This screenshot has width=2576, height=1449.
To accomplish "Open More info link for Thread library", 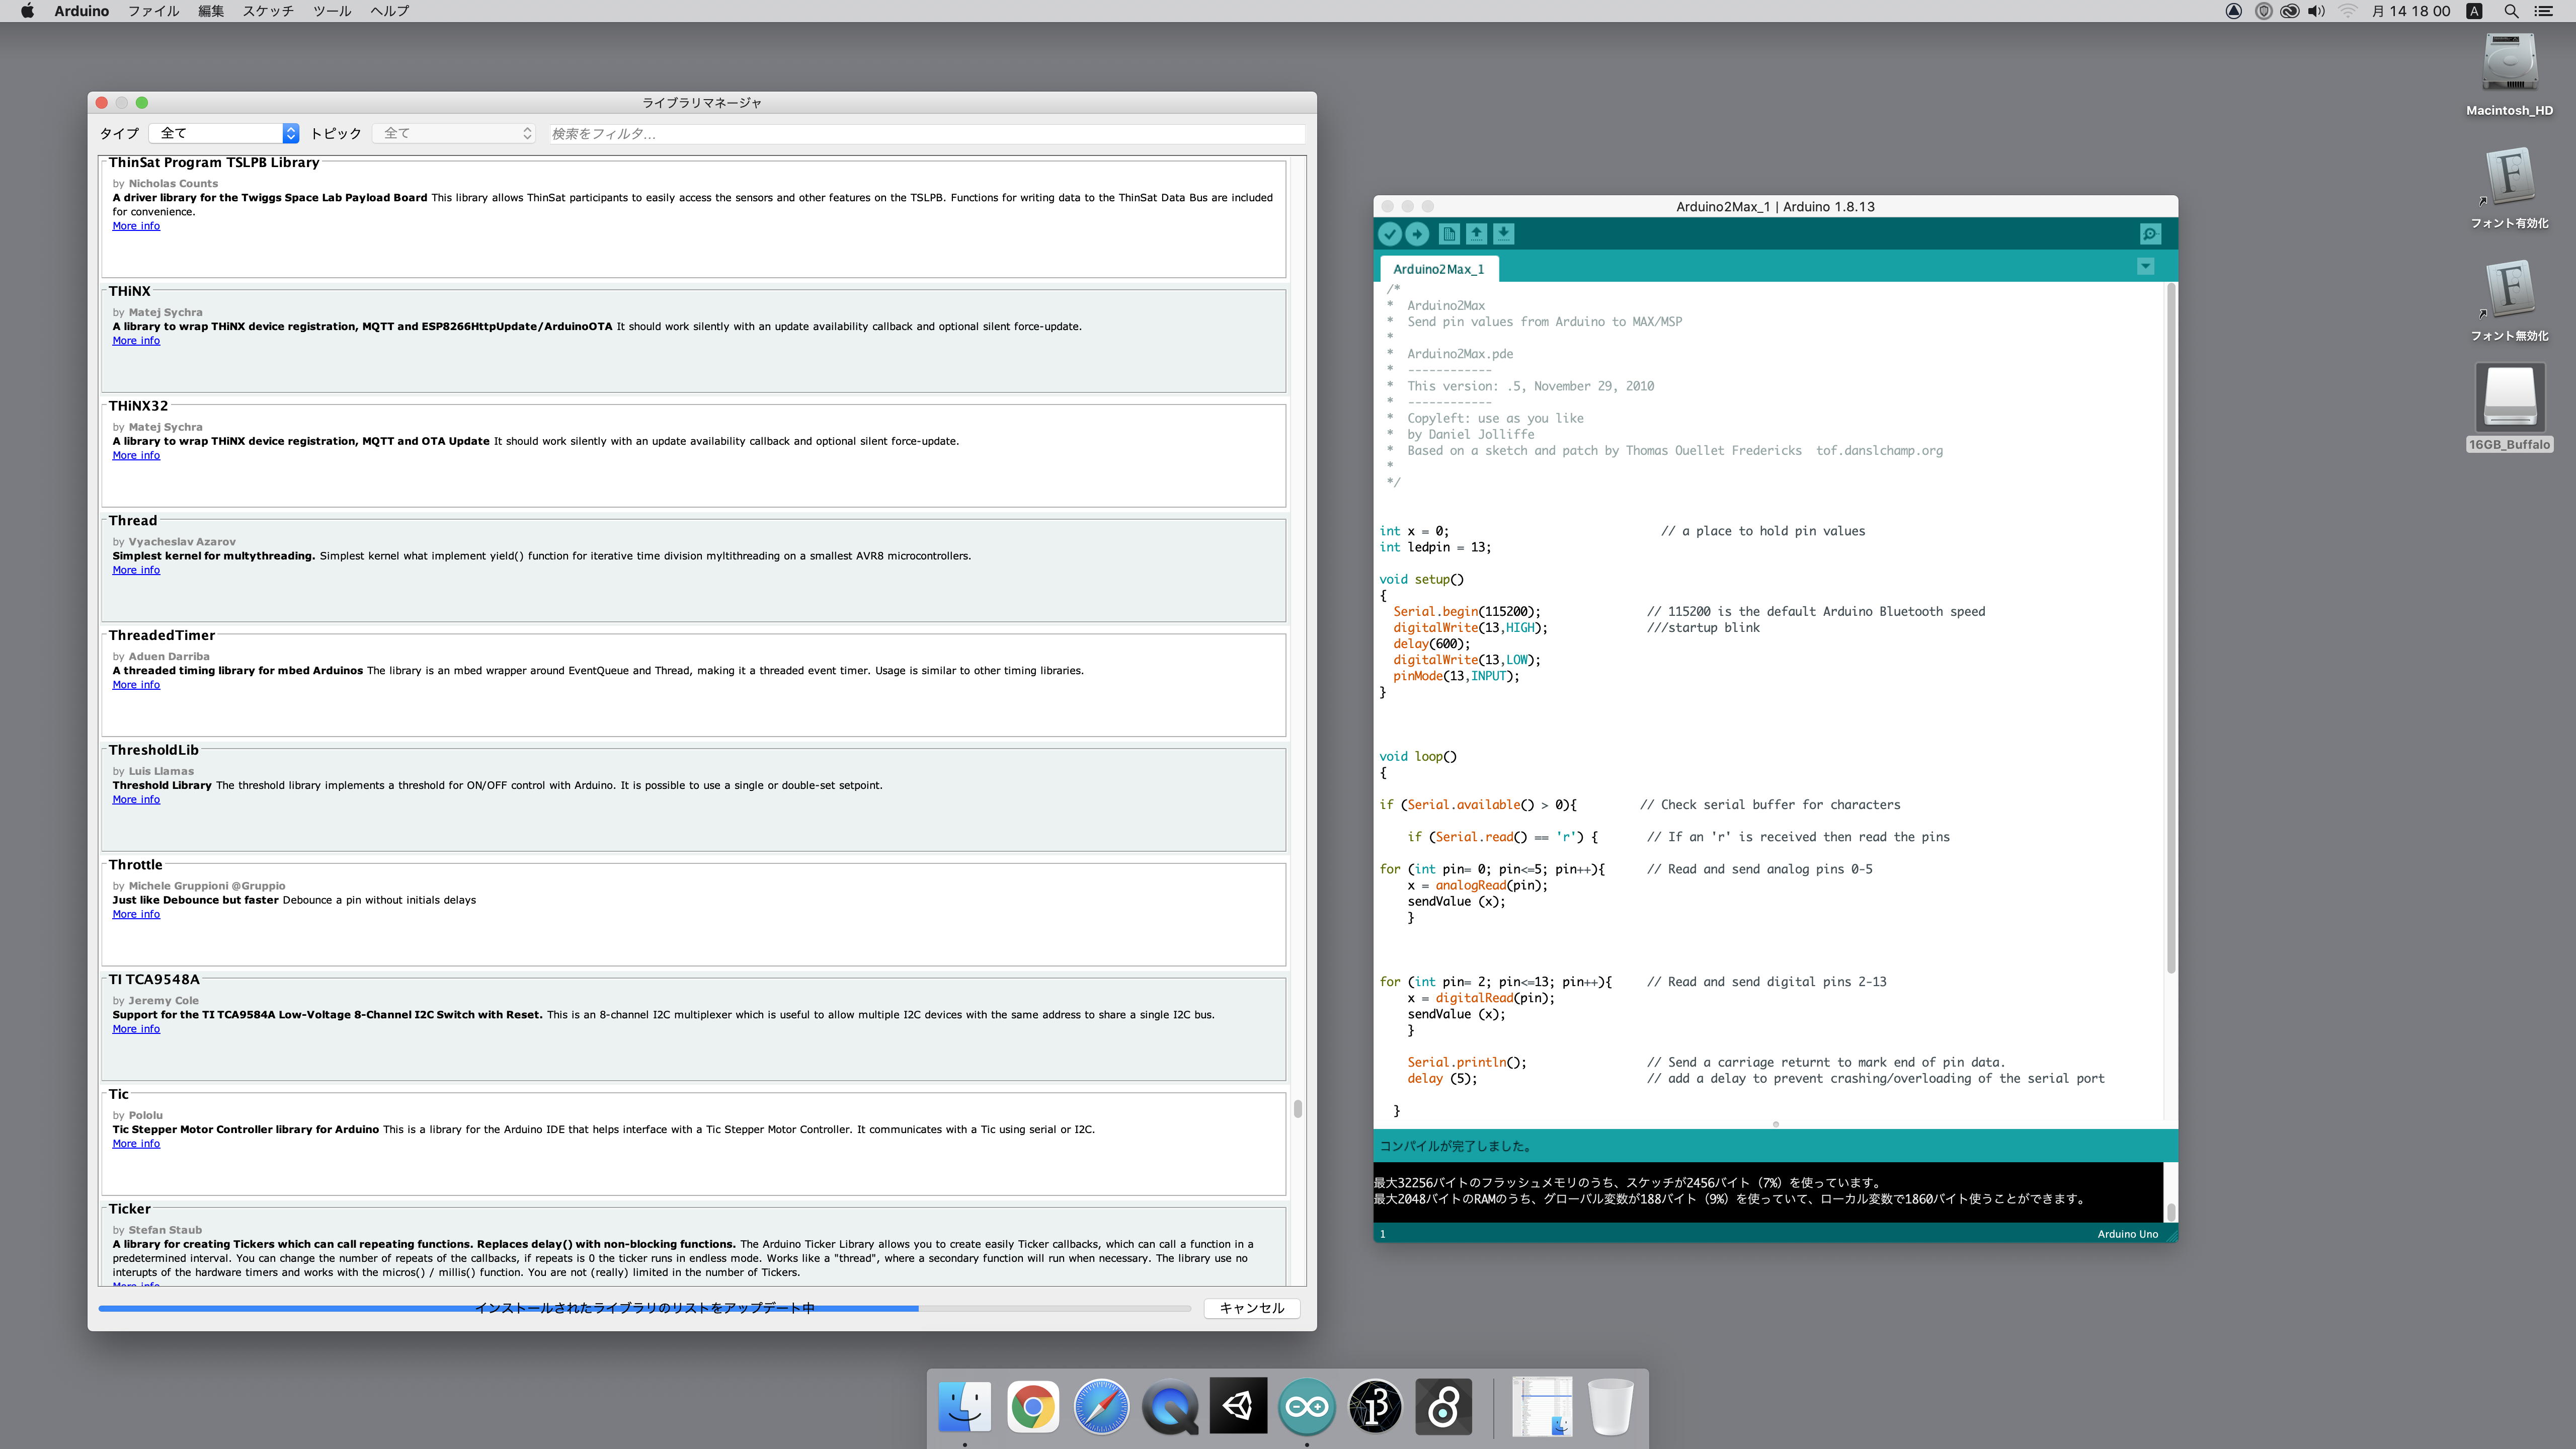I will (136, 570).
